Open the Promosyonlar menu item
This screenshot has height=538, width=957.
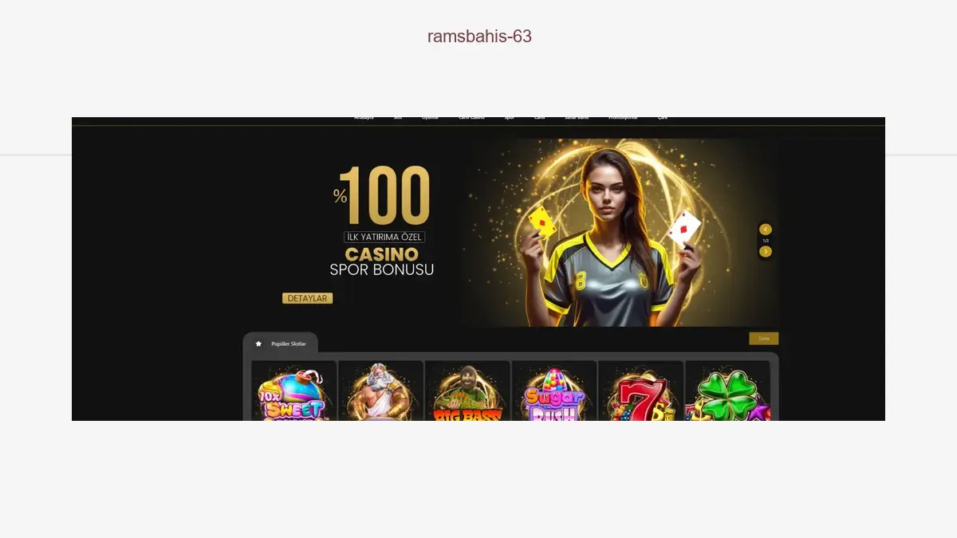[623, 118]
